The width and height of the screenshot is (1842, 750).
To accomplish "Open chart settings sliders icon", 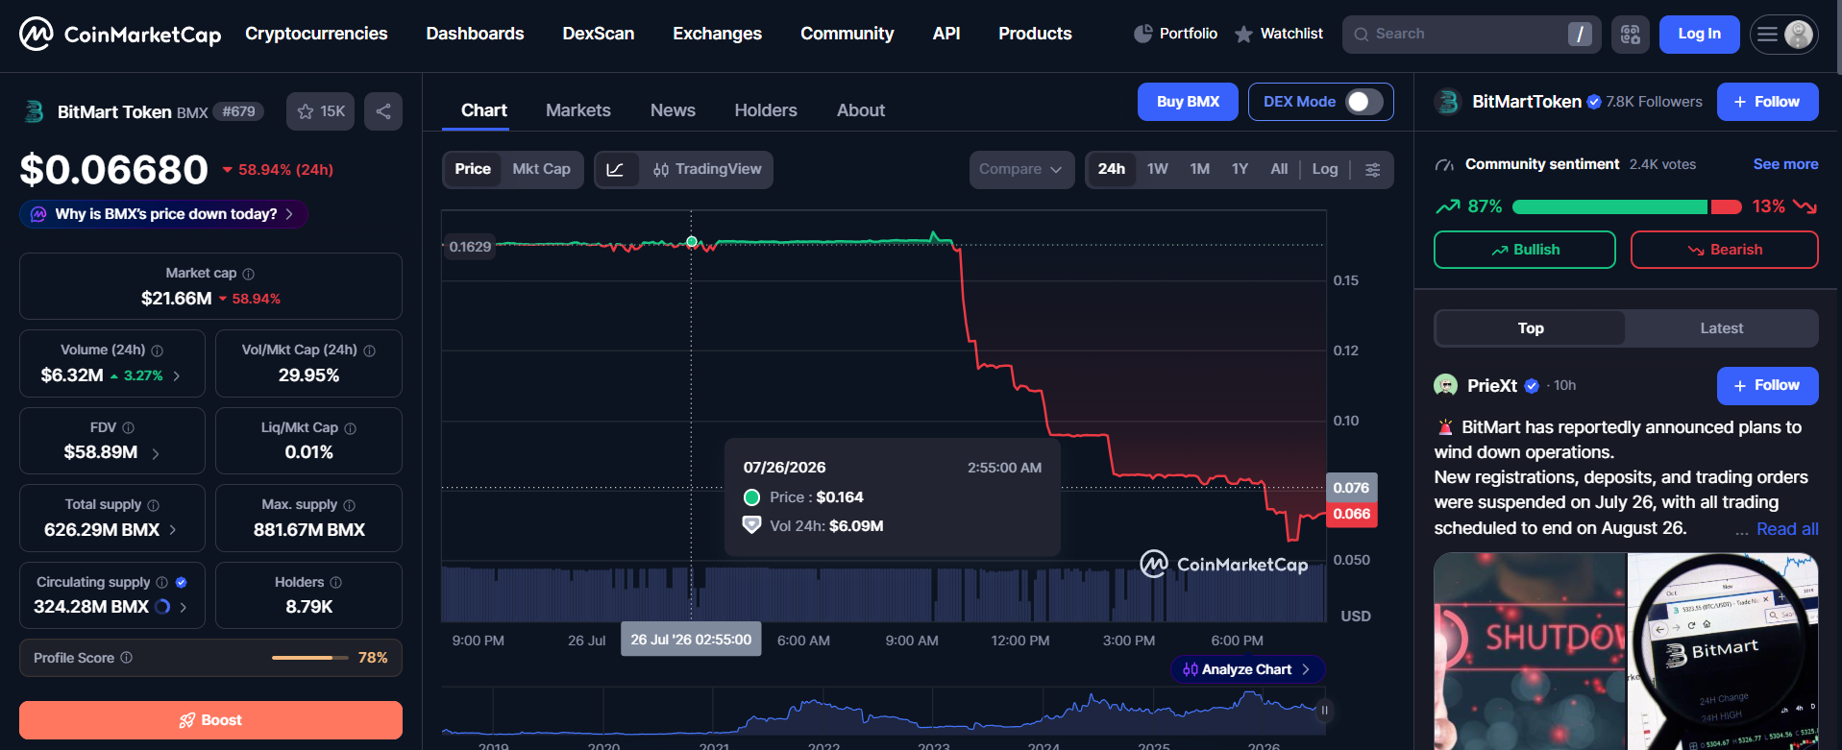I will (x=1373, y=170).
